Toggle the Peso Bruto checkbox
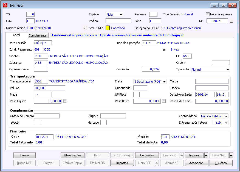 click(164, 101)
